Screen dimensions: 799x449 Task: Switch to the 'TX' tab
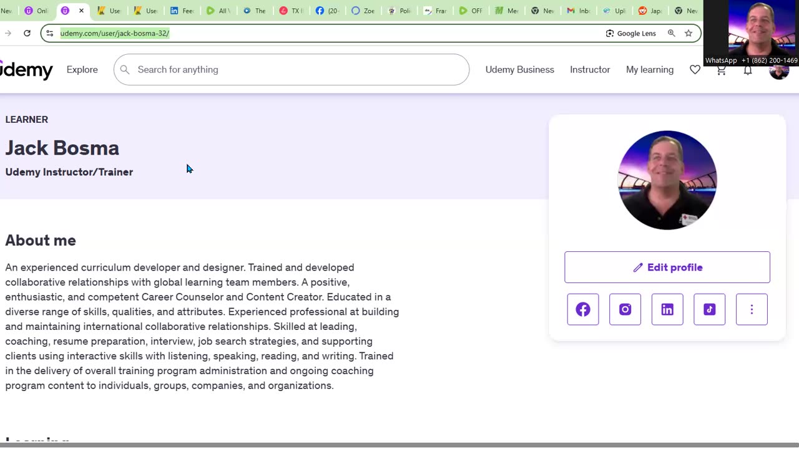291,11
